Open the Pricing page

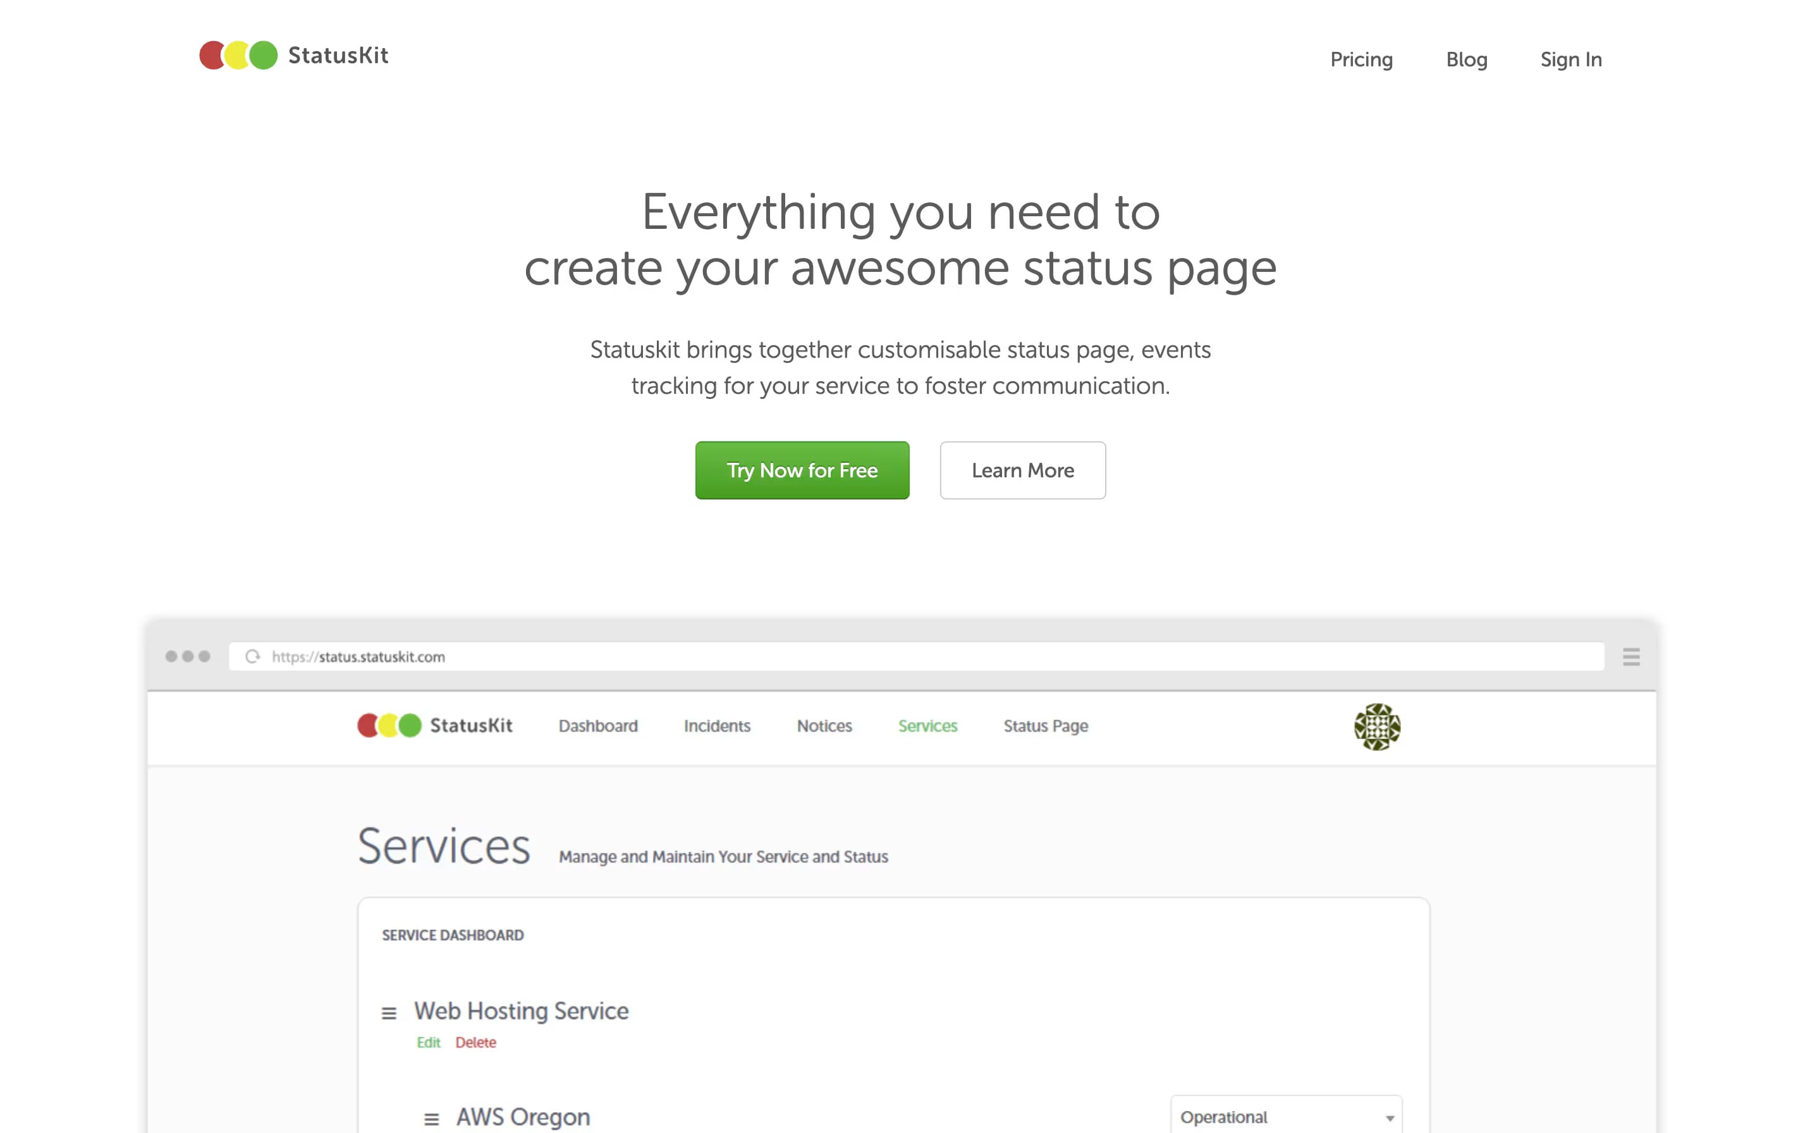tap(1361, 59)
